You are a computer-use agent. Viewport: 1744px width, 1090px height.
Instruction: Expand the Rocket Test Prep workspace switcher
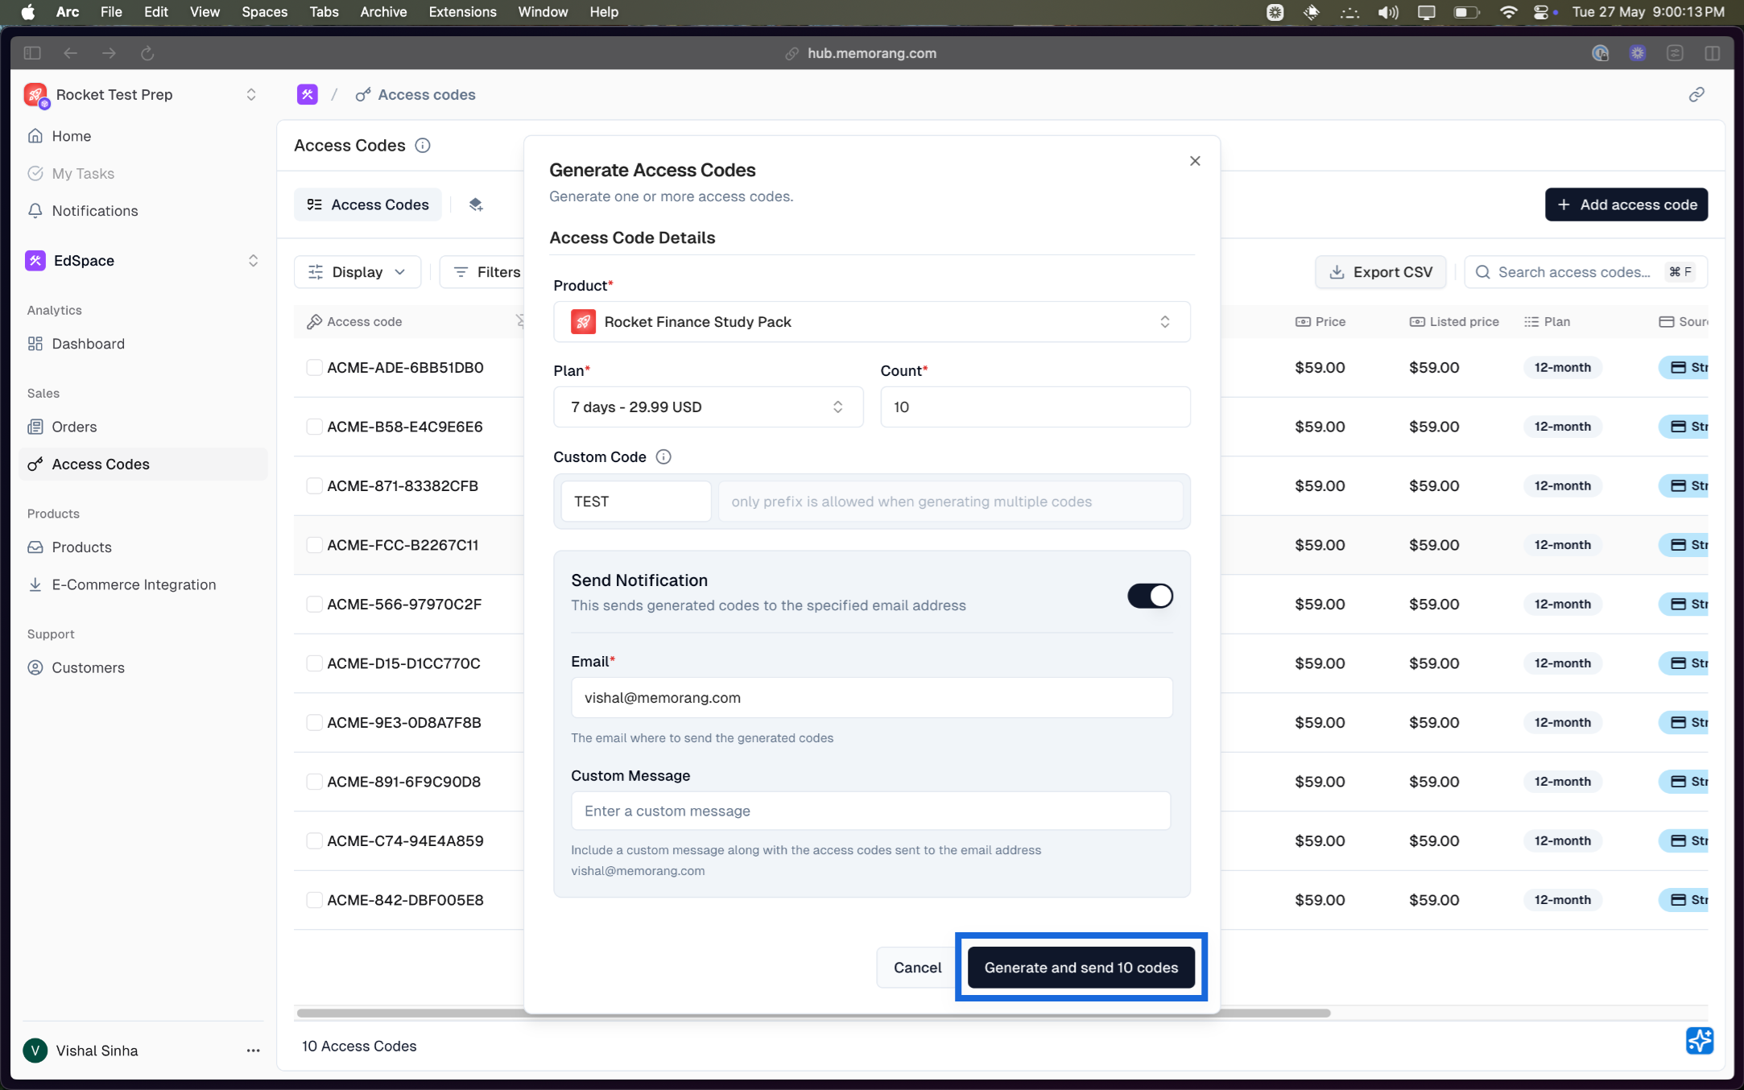(250, 95)
